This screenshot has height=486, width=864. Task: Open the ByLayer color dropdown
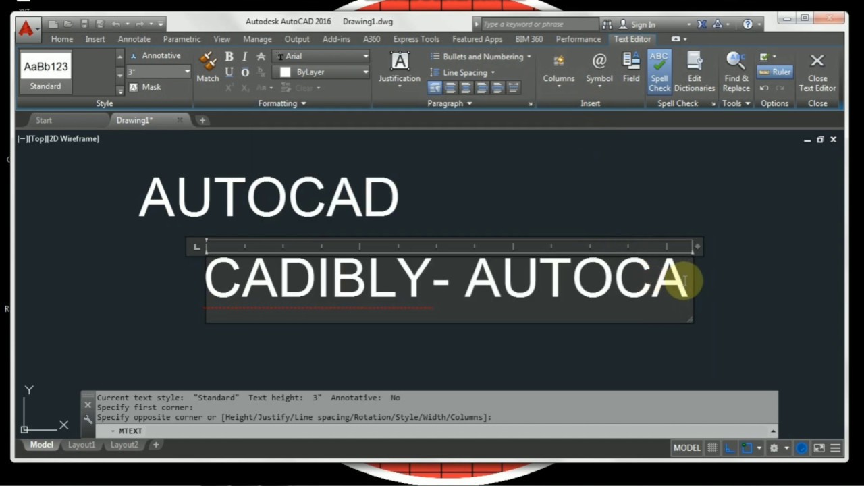click(x=322, y=72)
